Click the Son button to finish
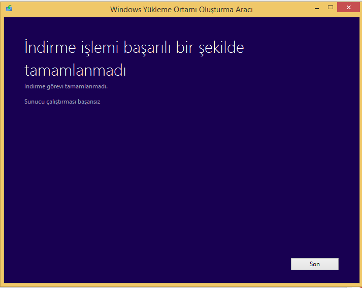362x288 pixels. tap(315, 264)
